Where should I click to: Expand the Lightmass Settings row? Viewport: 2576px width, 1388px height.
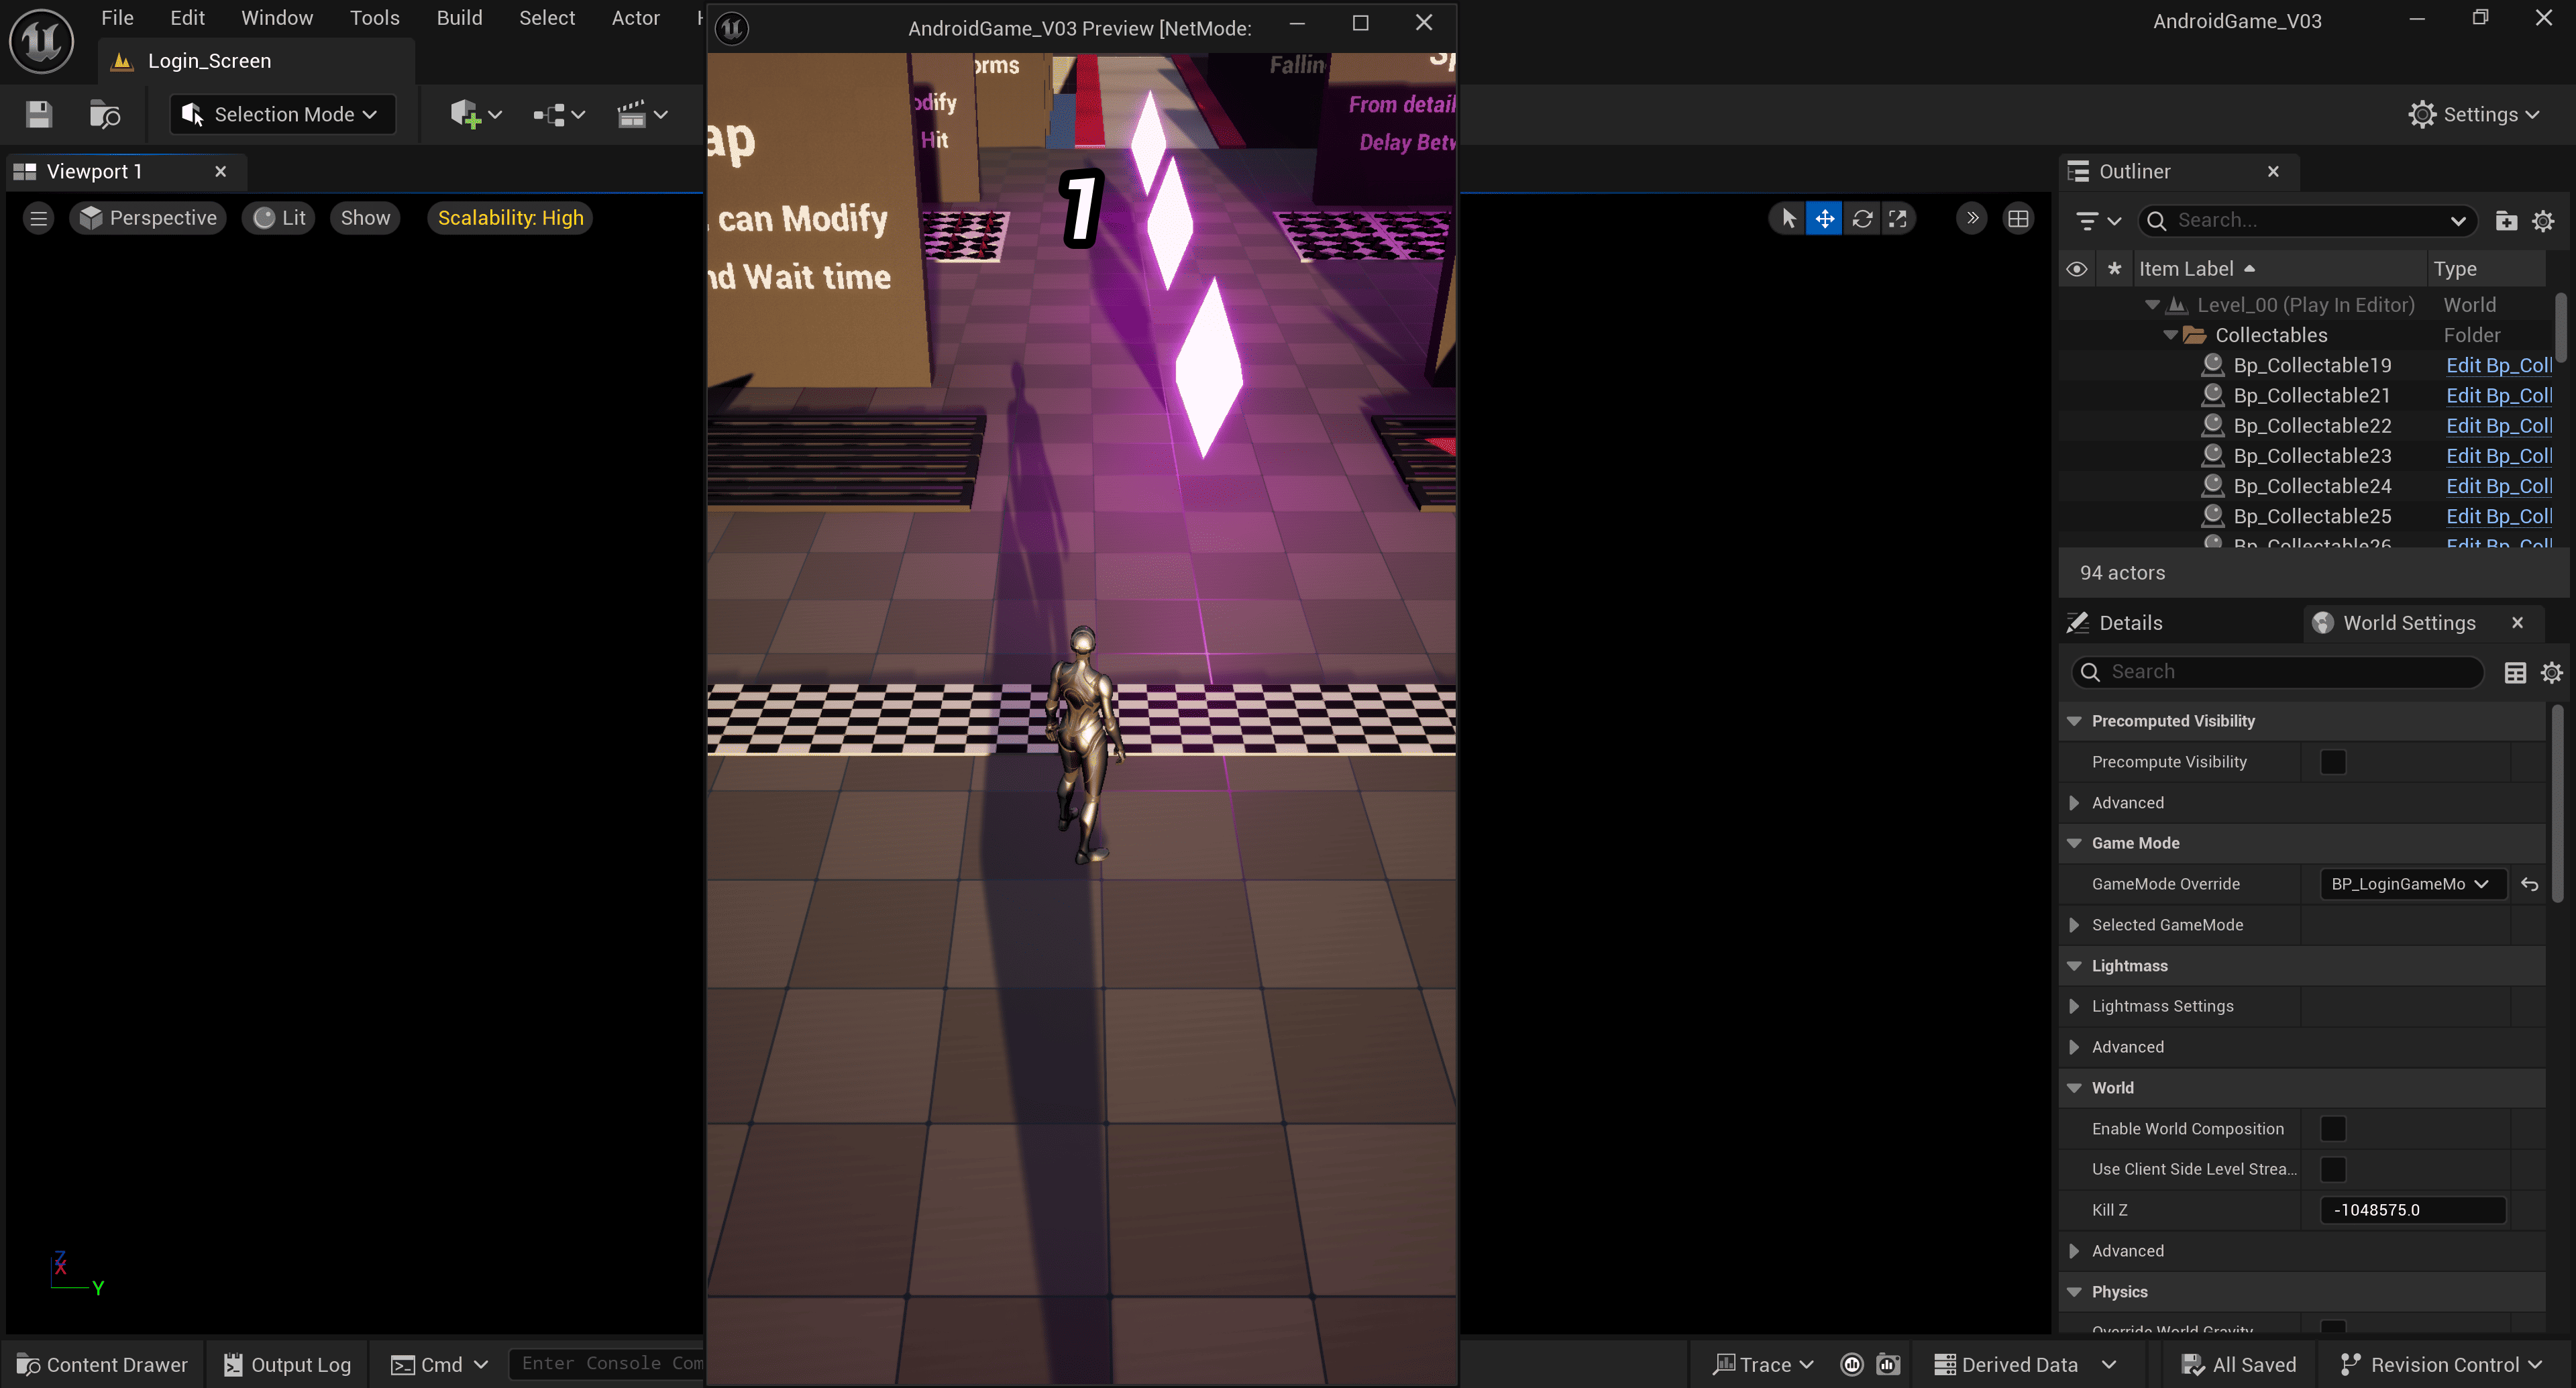tap(2074, 1006)
